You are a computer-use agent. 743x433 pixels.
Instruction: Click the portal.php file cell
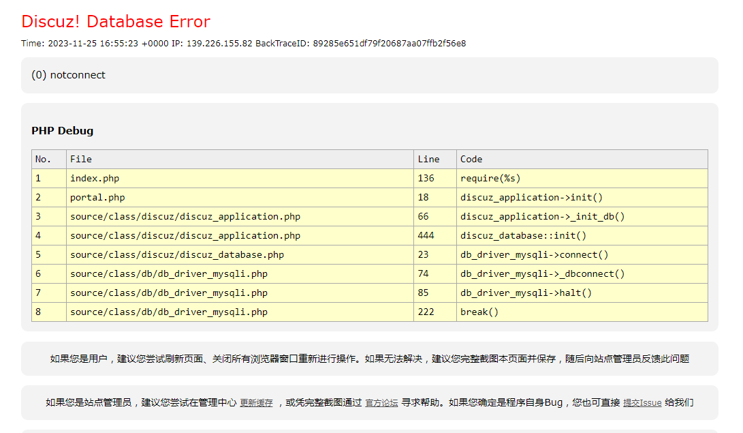[97, 197]
